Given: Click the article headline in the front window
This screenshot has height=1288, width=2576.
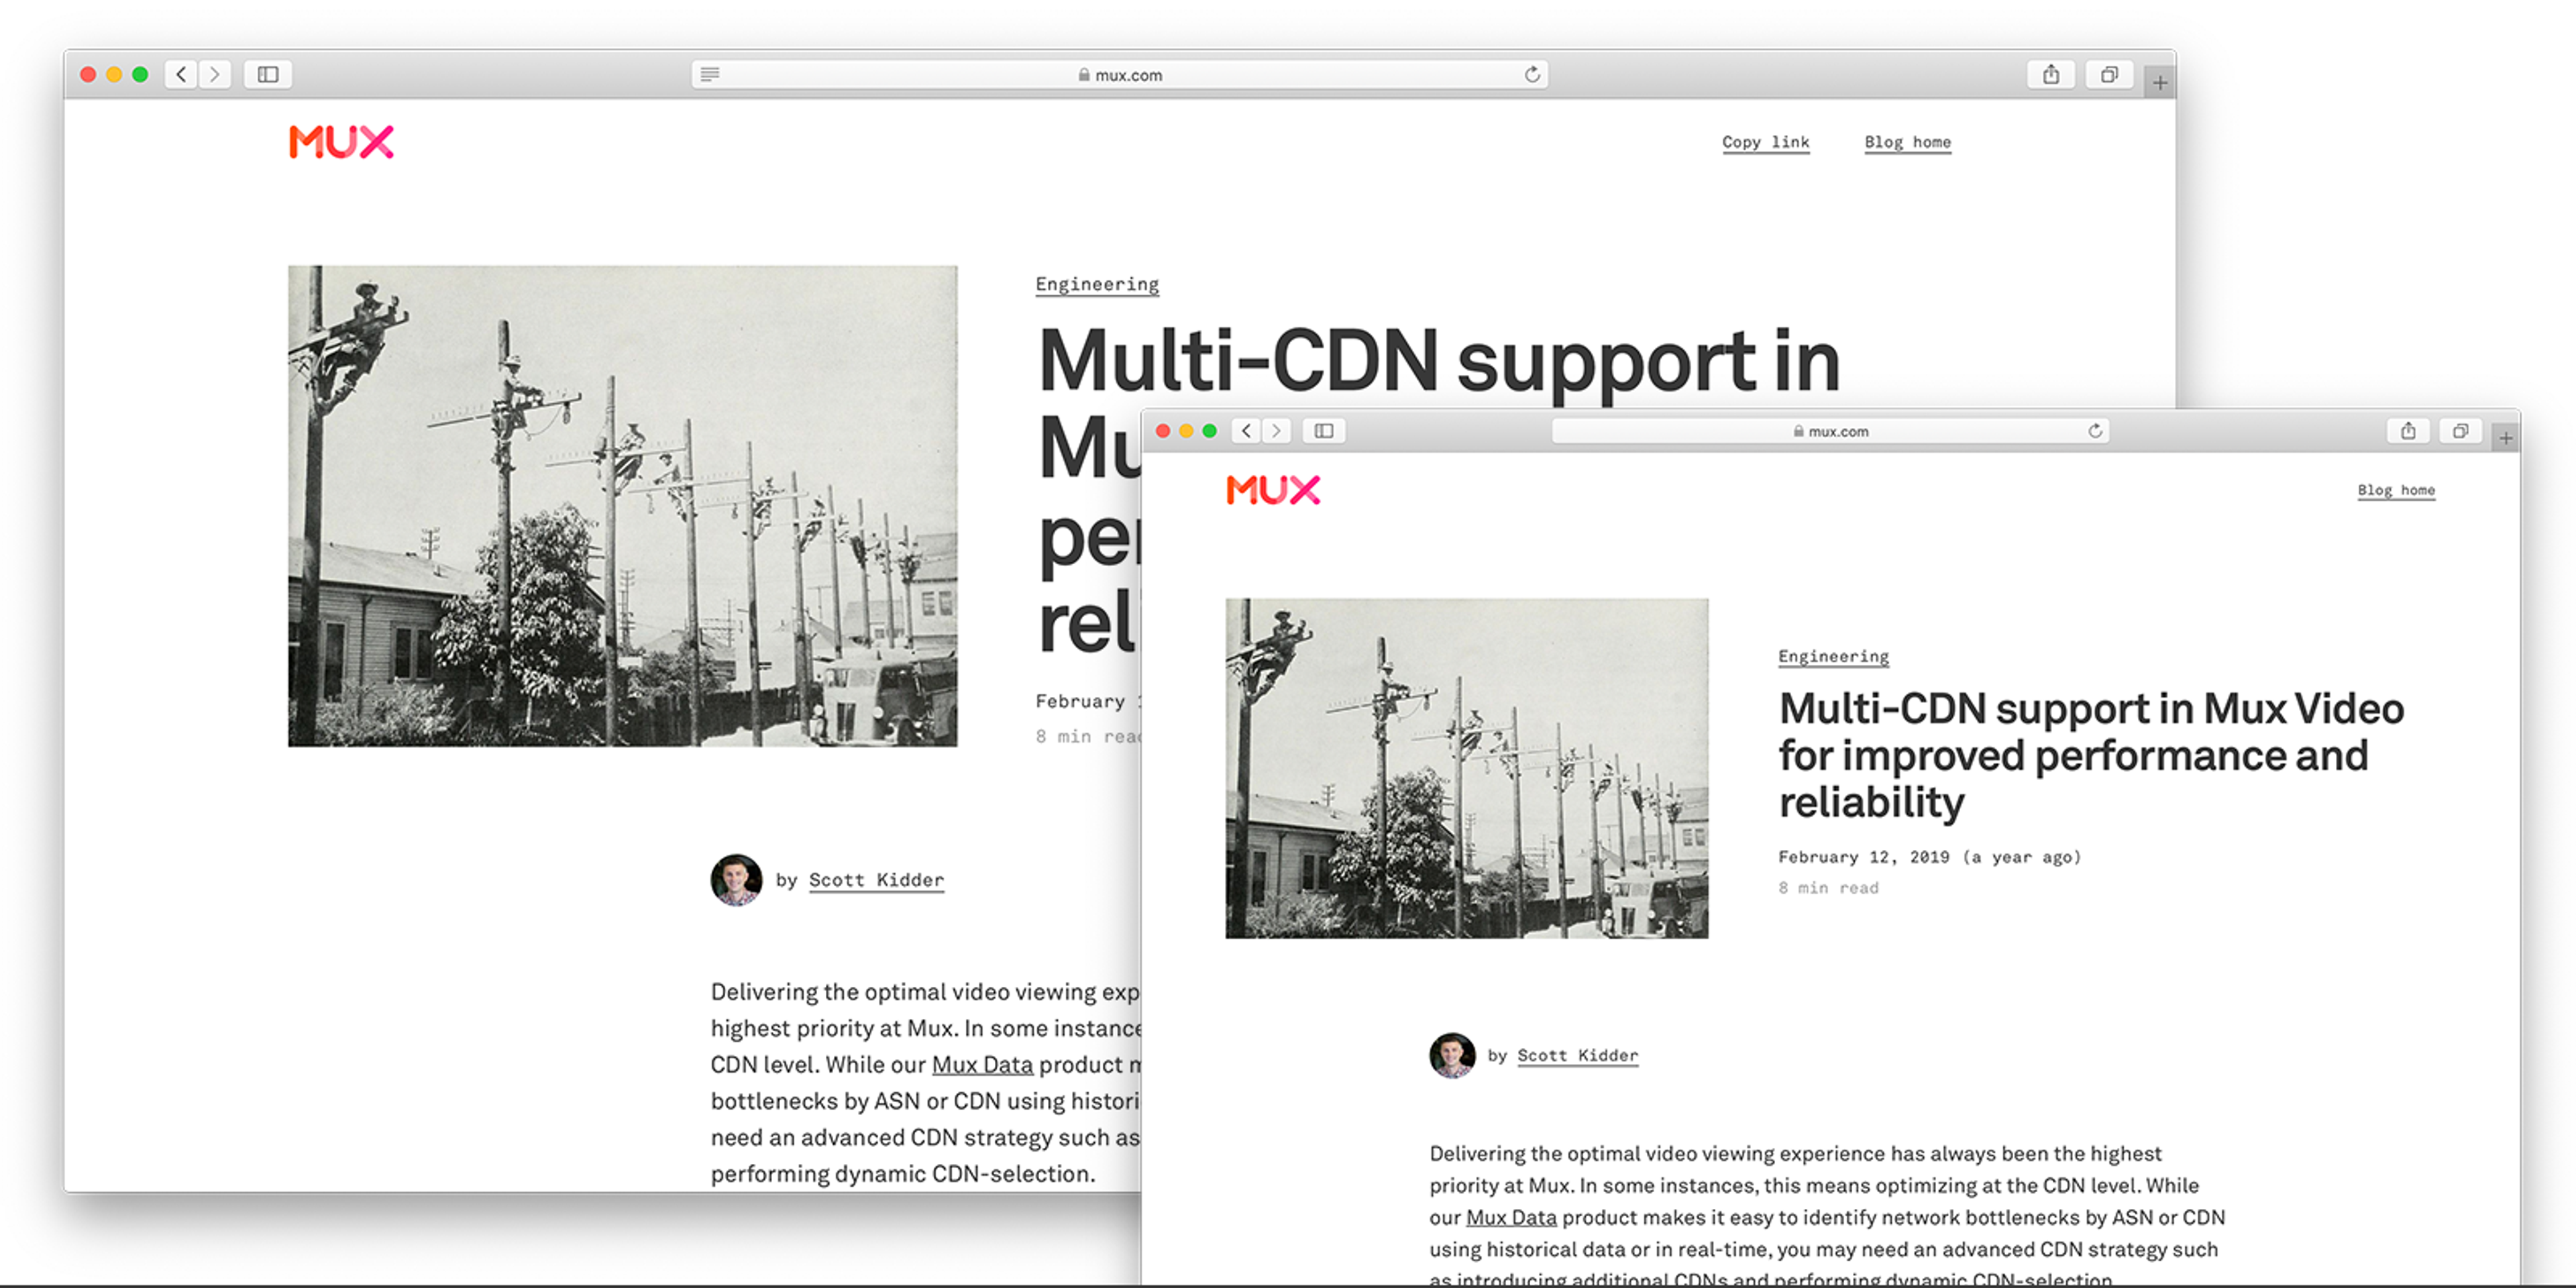Looking at the screenshot, I should pos(2091,755).
